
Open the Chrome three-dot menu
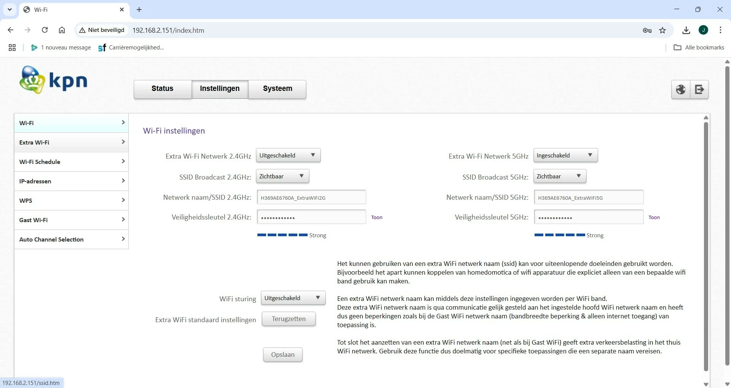point(720,30)
